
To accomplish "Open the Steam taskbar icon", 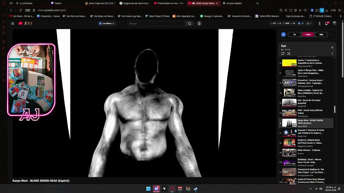I will pyautogui.click(x=196, y=189).
